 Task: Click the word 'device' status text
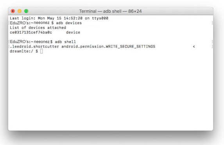pos(73,33)
